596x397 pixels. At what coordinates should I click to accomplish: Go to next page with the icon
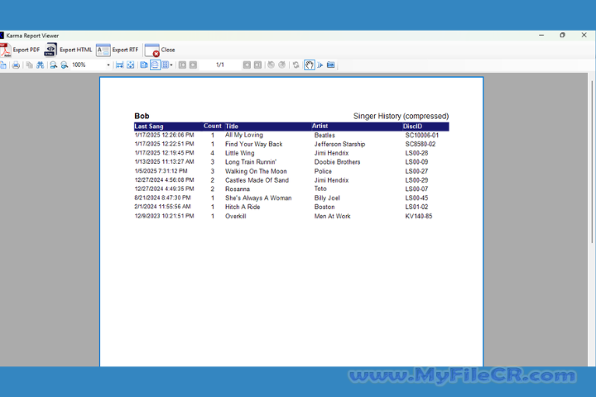coord(247,65)
